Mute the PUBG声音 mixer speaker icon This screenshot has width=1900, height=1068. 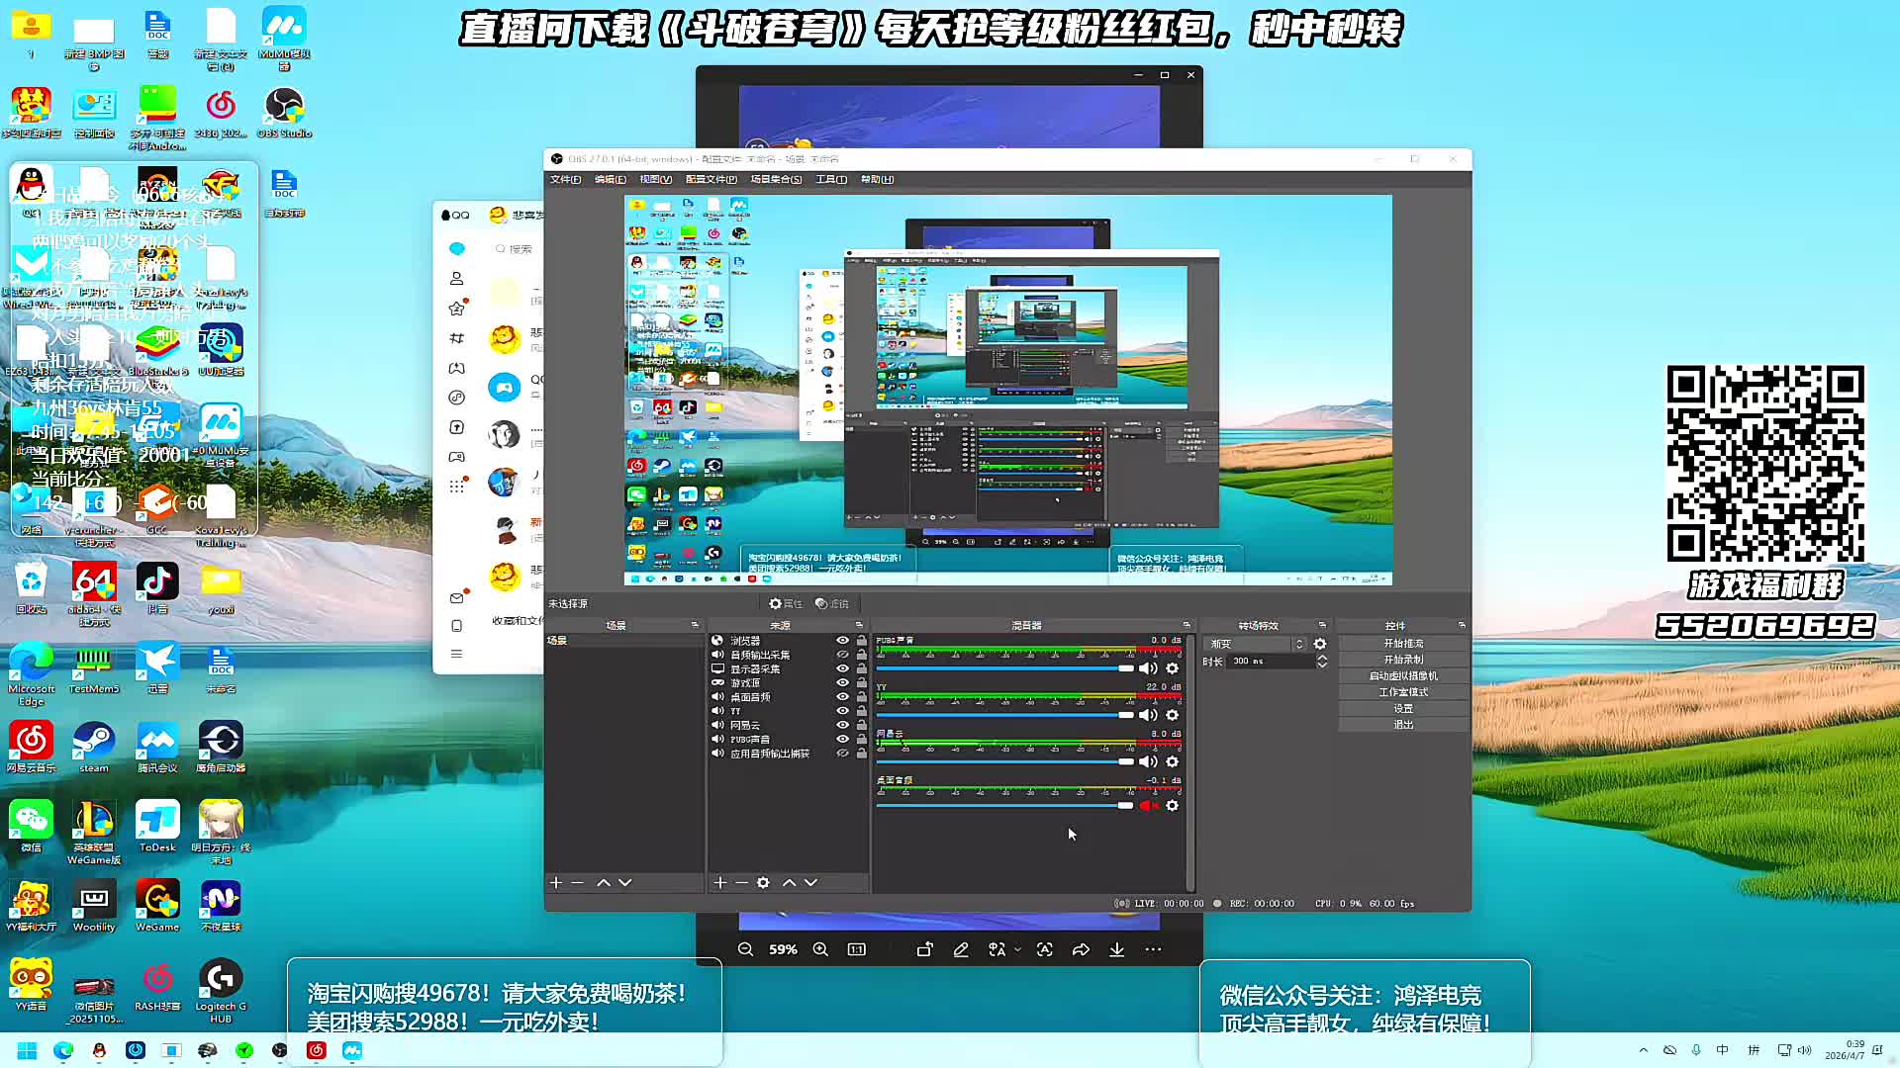(x=1148, y=668)
